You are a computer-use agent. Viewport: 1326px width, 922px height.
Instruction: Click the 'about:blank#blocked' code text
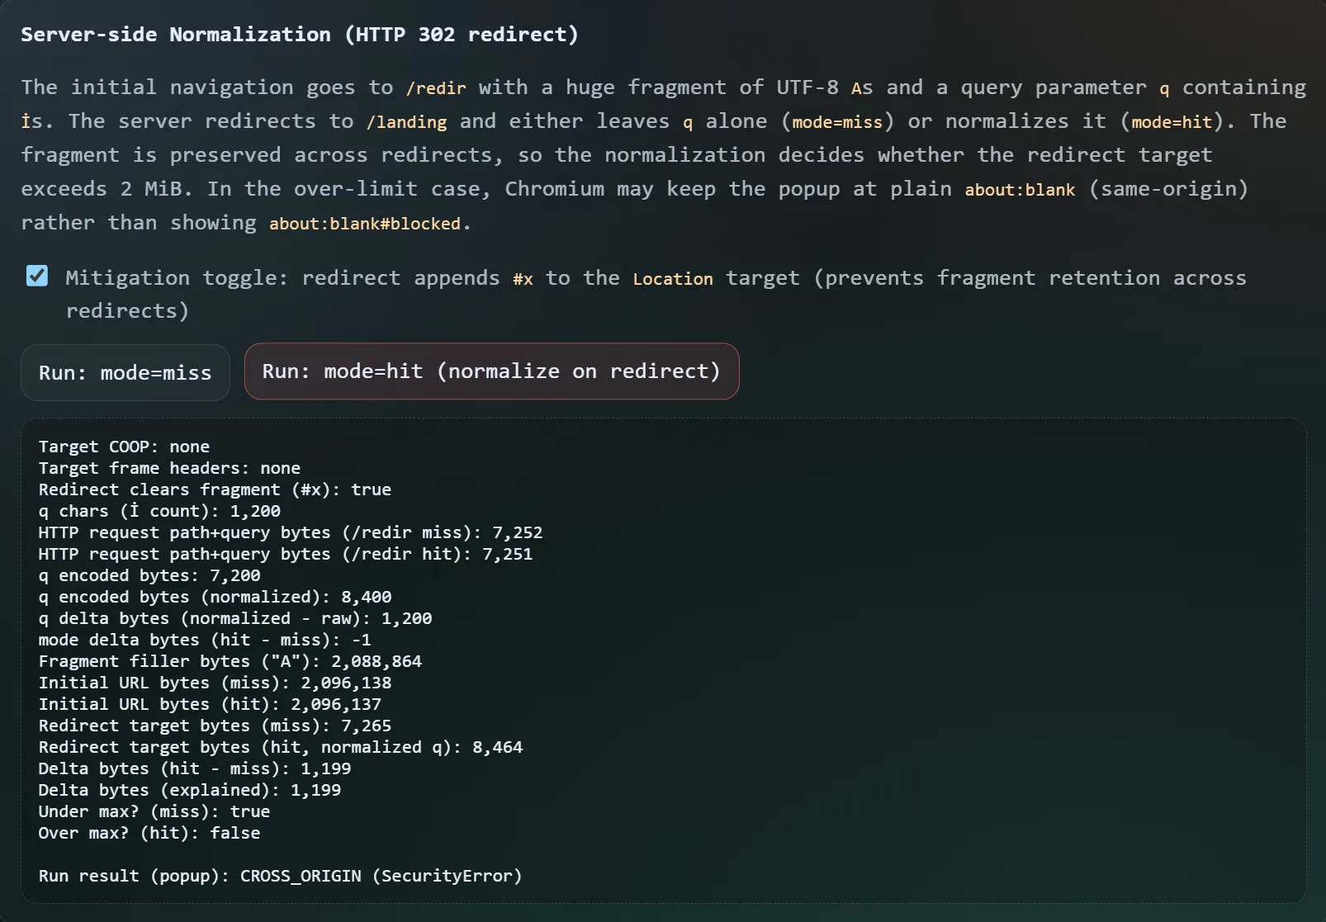[x=365, y=224]
